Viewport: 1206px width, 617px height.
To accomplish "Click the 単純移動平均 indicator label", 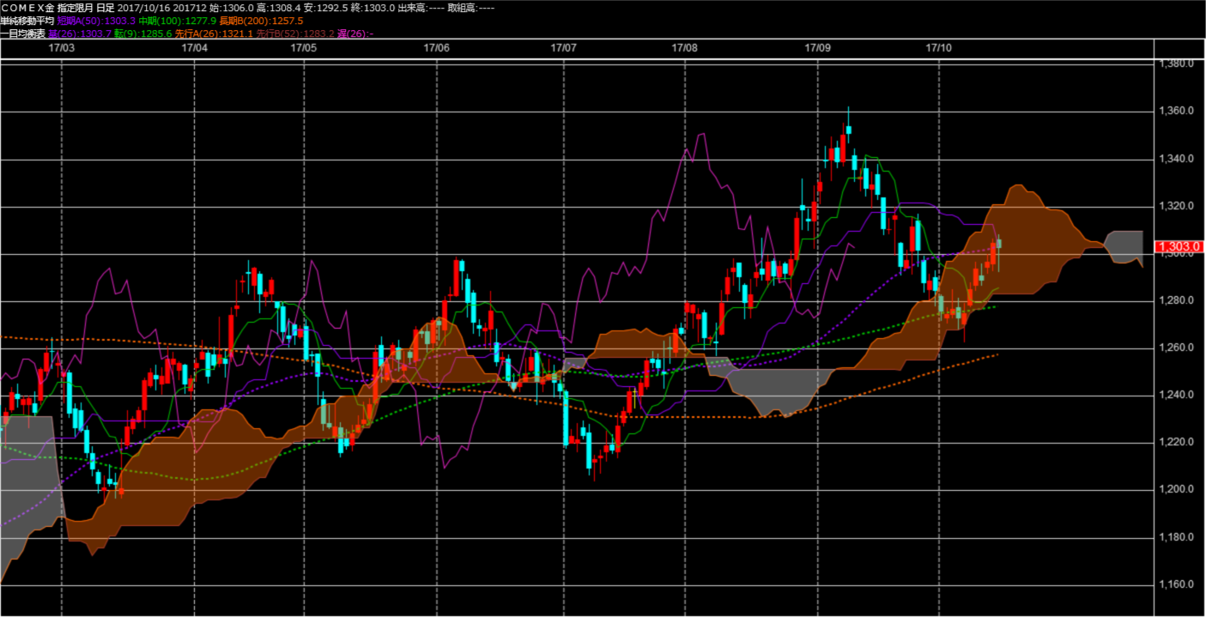I will point(27,20).
